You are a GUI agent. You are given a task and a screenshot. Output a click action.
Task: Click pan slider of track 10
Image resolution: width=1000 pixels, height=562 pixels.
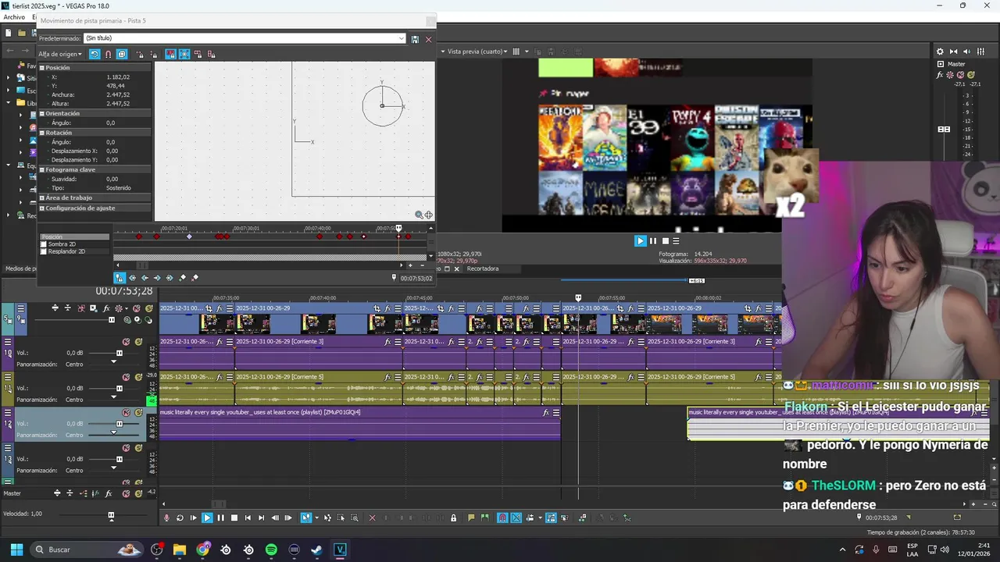(x=113, y=361)
